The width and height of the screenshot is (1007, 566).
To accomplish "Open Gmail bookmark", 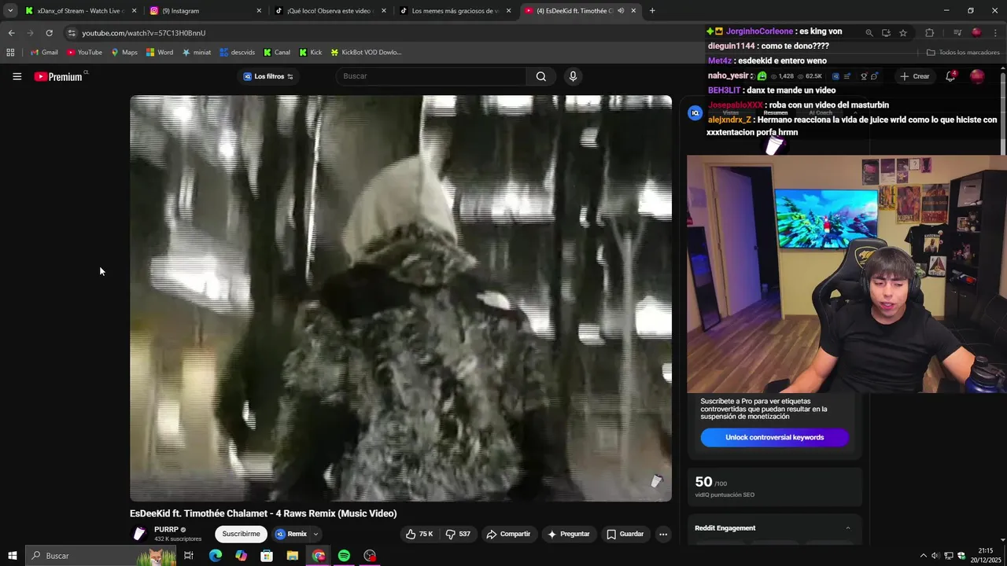I will point(44,53).
